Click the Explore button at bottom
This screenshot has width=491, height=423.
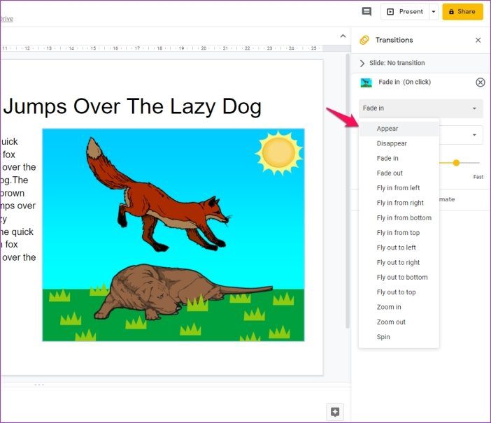[335, 412]
